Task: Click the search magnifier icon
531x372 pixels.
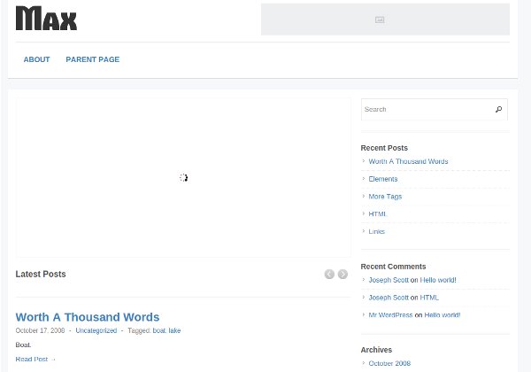Action: pyautogui.click(x=498, y=110)
